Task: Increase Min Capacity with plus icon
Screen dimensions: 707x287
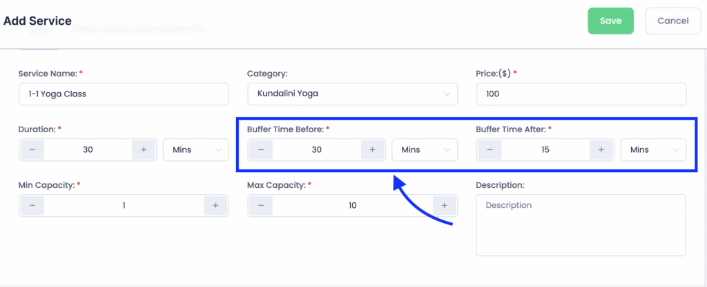Action: click(215, 205)
